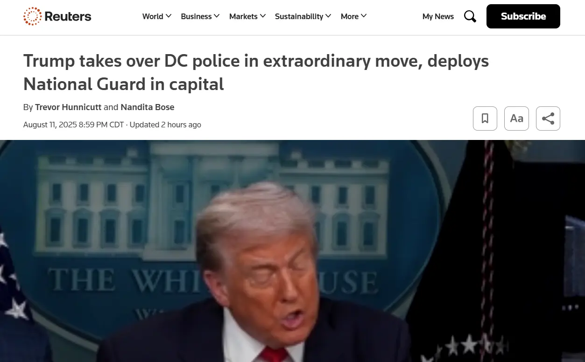This screenshot has height=362, width=585.
Task: Select Sustainability in the top navigation
Action: (299, 16)
